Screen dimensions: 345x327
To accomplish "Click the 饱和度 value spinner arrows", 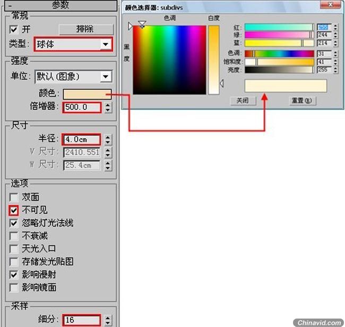I will coord(335,62).
